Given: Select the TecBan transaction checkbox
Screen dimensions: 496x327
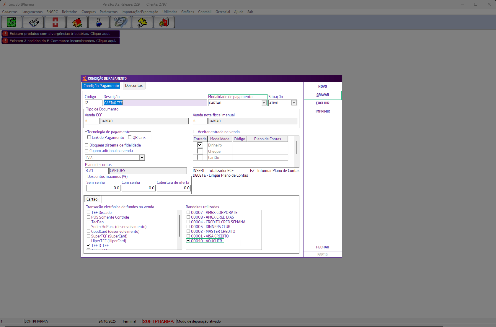Looking at the screenshot, I should point(88,222).
